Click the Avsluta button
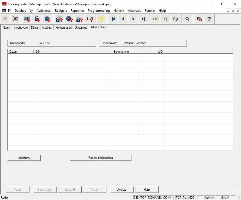 coord(122,190)
